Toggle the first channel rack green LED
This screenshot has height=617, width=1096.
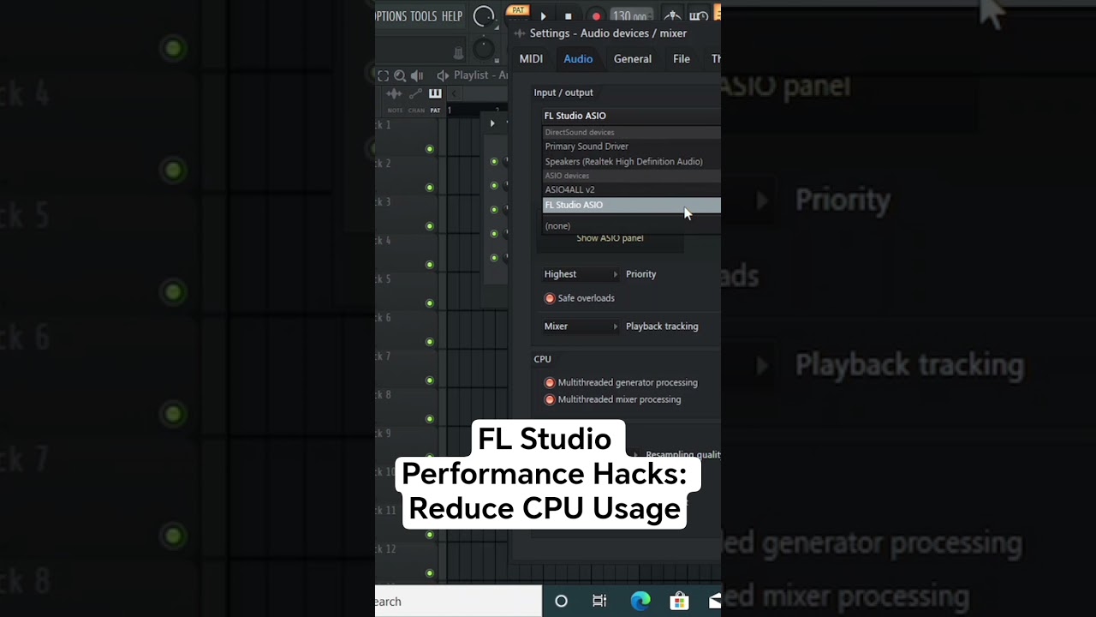pos(494,161)
